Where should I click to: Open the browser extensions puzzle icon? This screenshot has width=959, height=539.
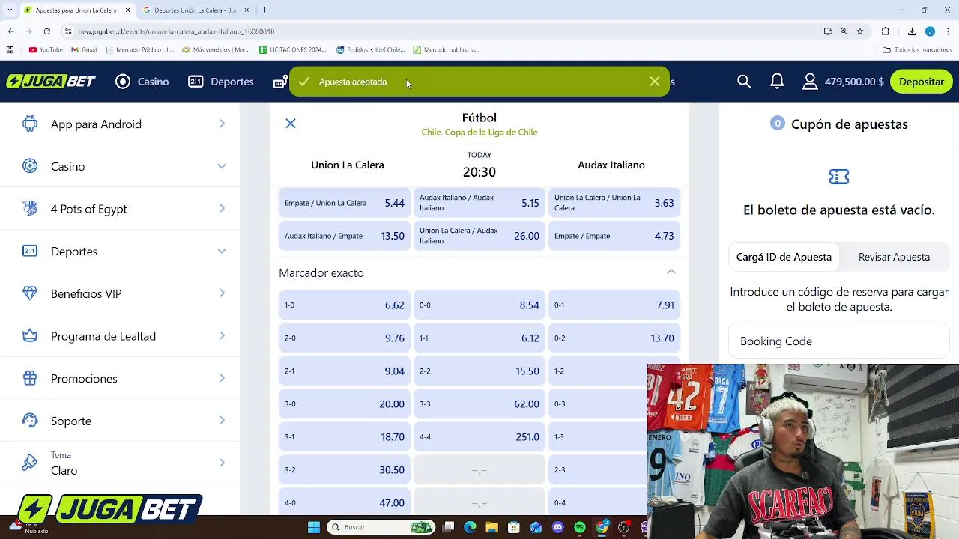(x=886, y=31)
